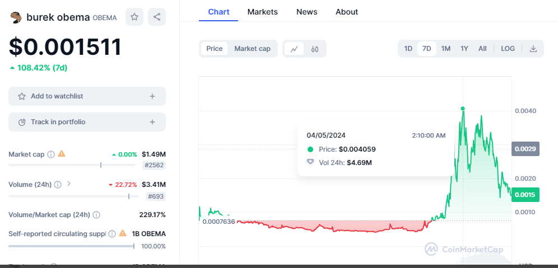Click the tooltip time 2:10:00 AM
Image resolution: width=558 pixels, height=268 pixels.
point(429,135)
